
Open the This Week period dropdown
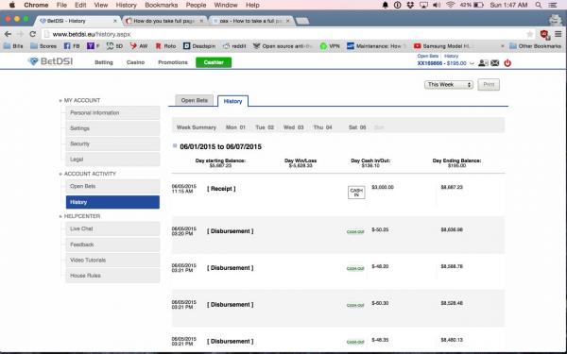coord(448,85)
